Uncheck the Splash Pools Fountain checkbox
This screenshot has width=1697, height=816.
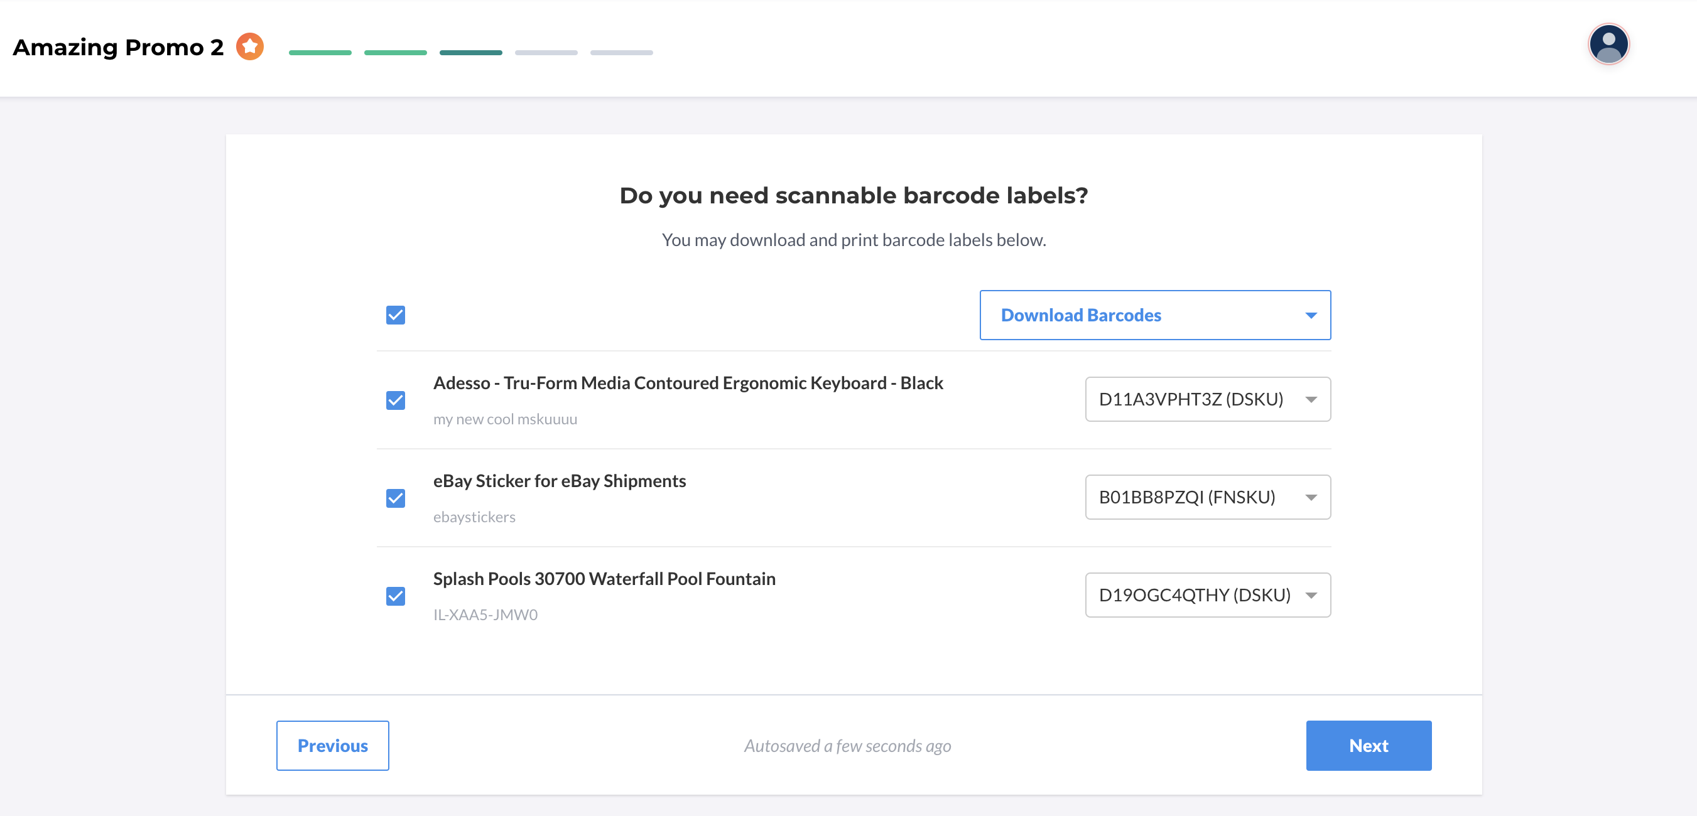pyautogui.click(x=395, y=596)
